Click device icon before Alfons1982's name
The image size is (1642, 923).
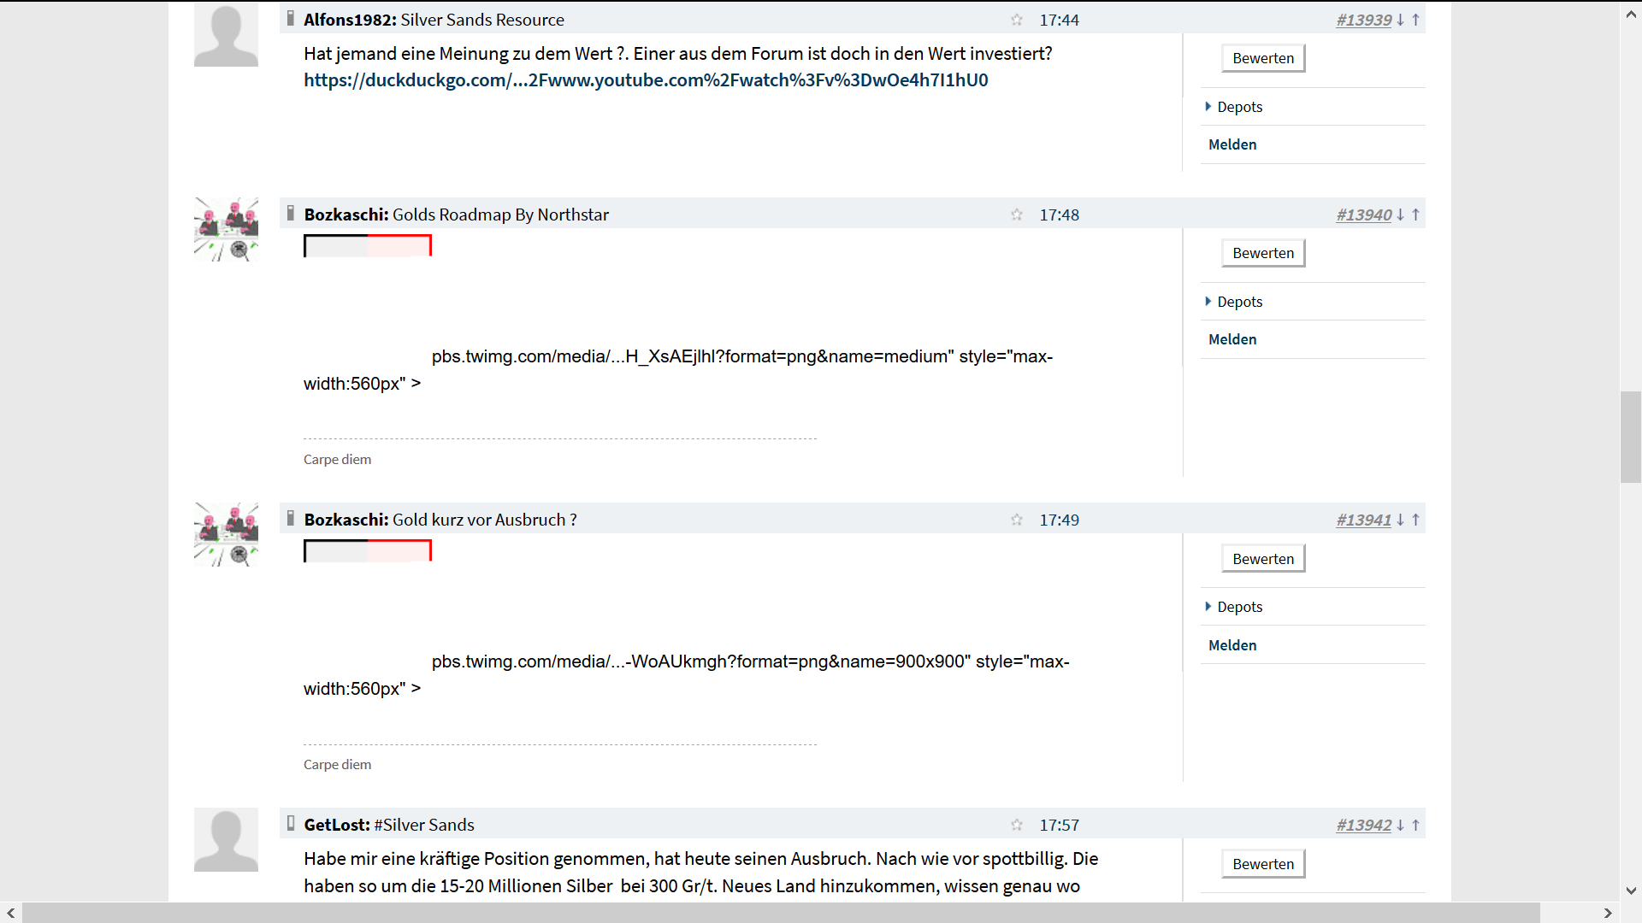(291, 19)
